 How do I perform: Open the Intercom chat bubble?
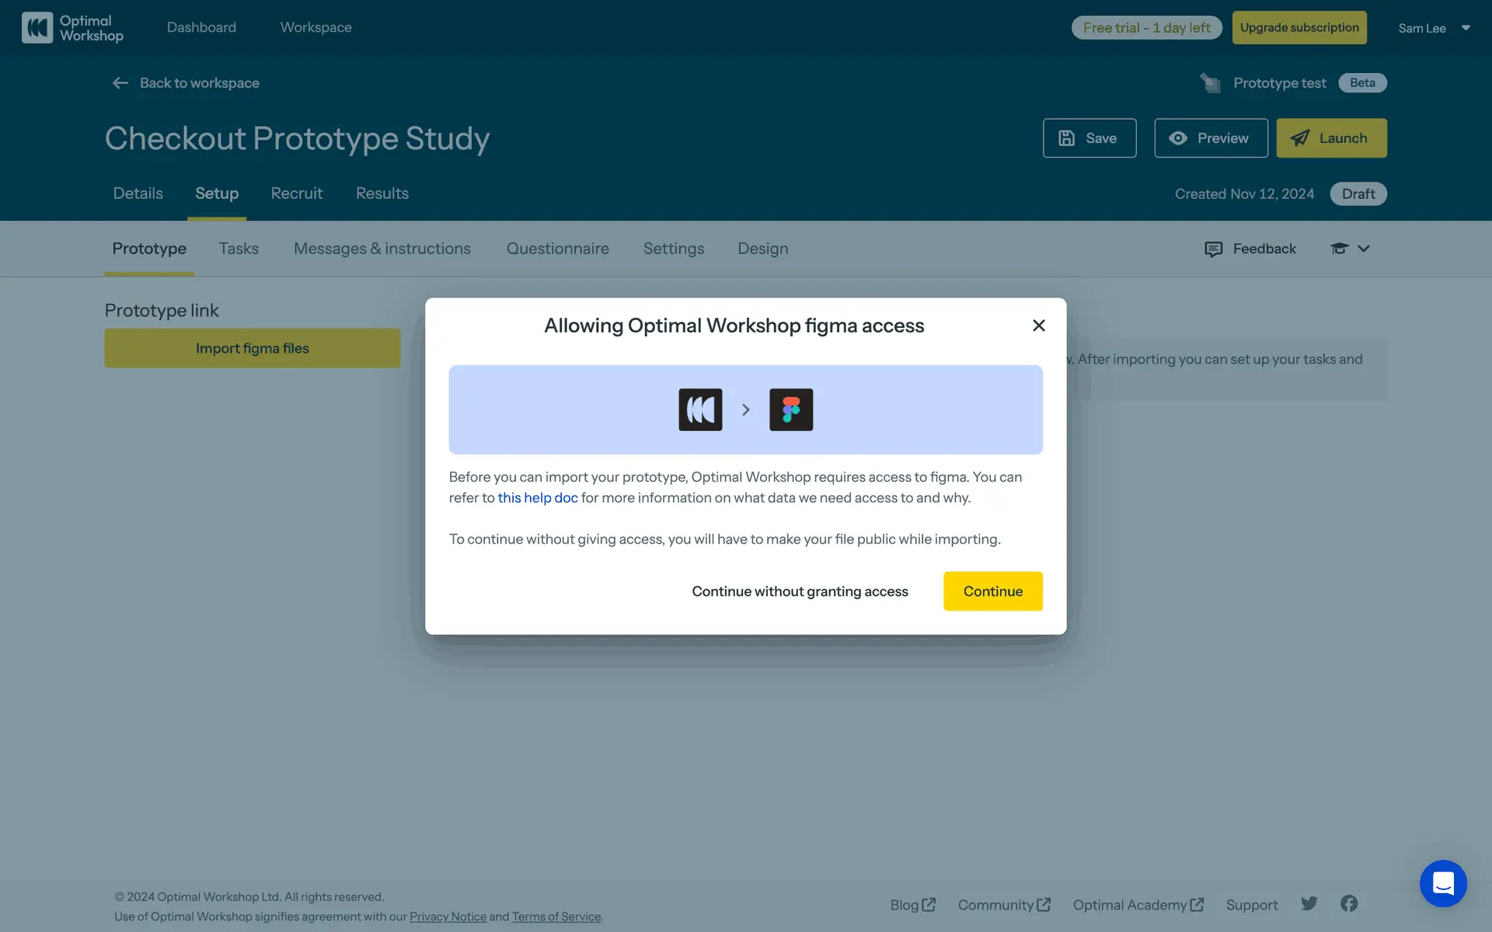click(1442, 883)
